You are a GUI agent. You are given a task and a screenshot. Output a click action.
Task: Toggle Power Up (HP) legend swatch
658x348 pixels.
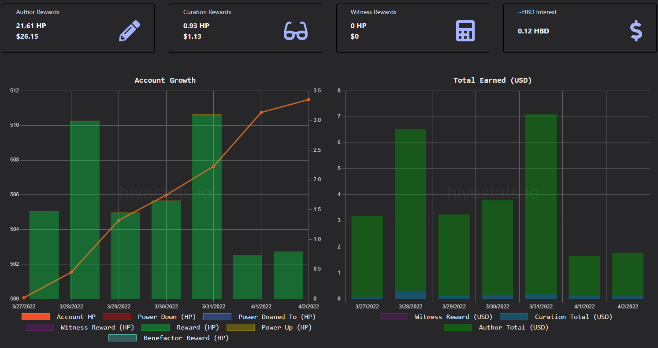click(241, 327)
